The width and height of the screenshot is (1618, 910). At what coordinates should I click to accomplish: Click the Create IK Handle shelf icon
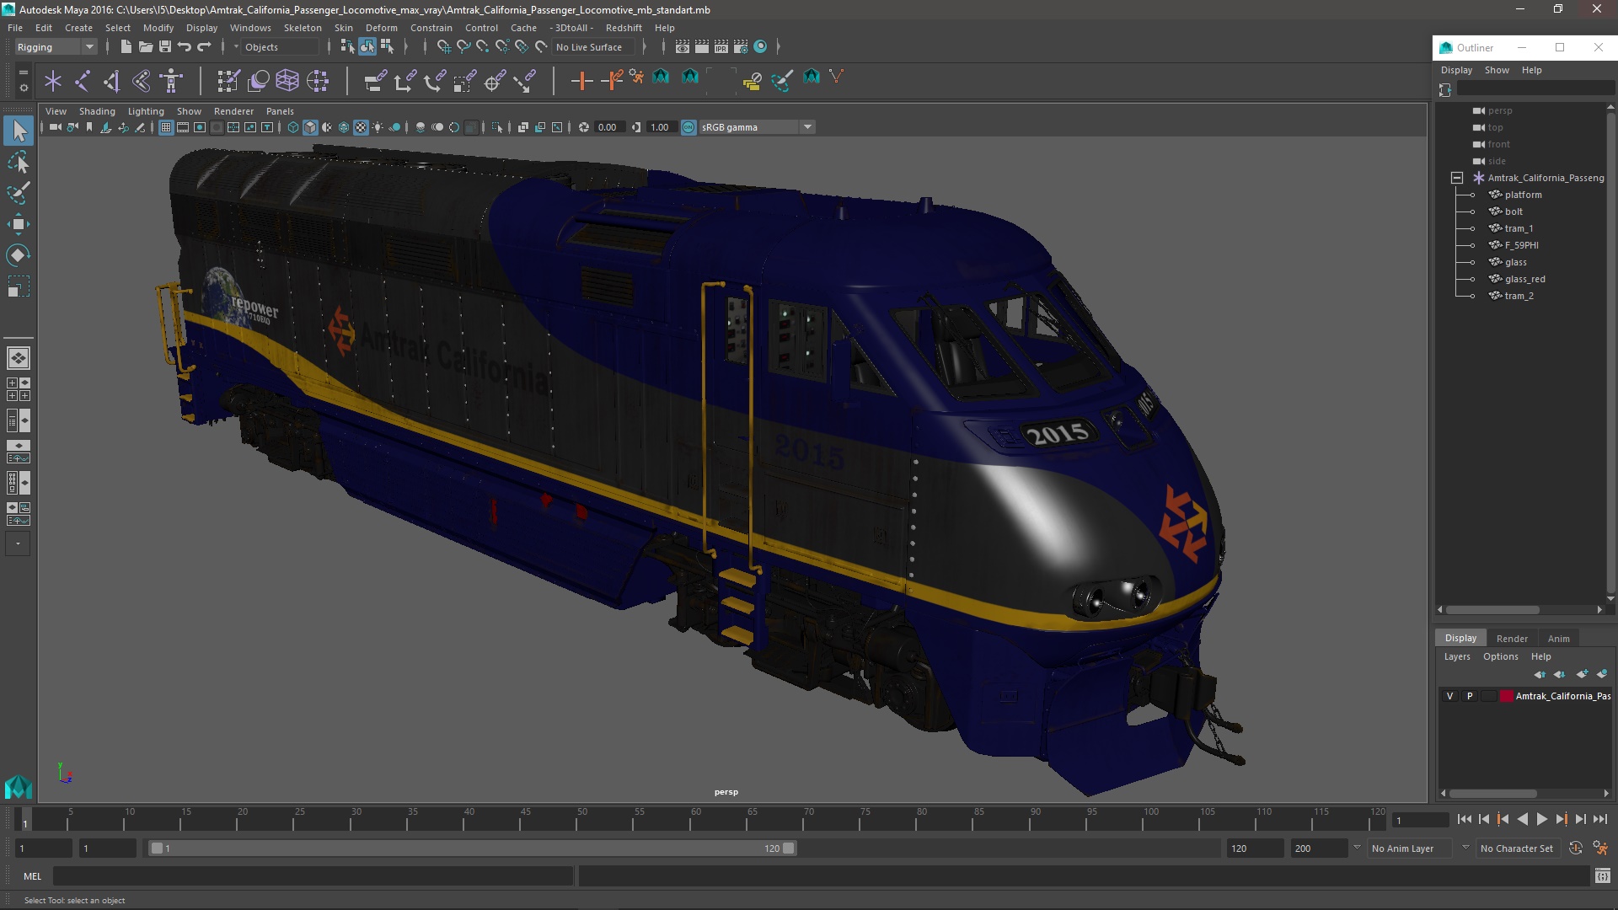coord(112,81)
